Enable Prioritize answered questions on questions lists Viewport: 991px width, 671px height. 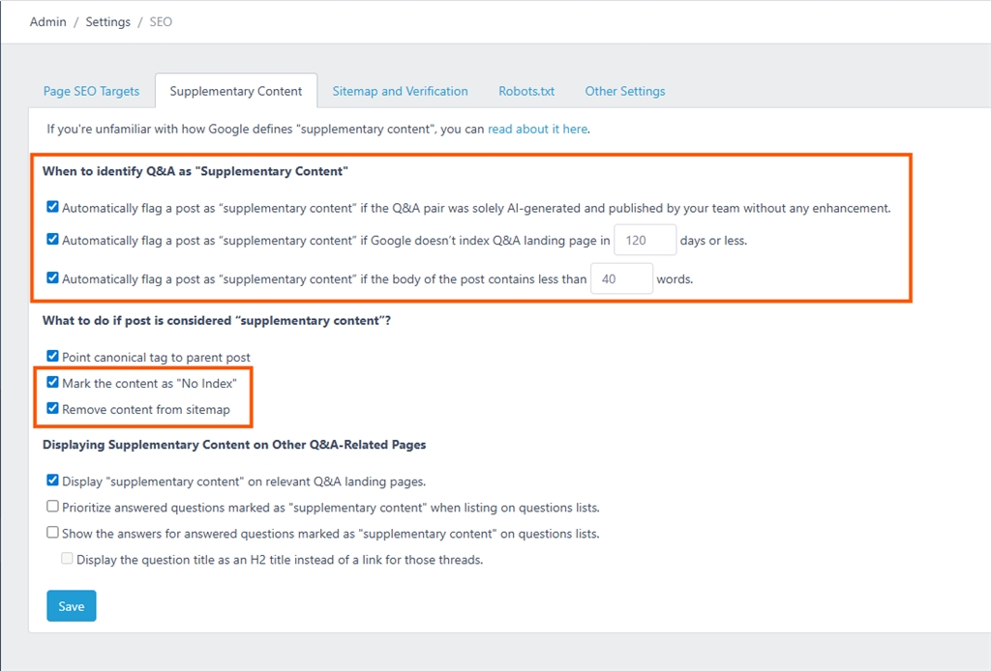coord(53,507)
